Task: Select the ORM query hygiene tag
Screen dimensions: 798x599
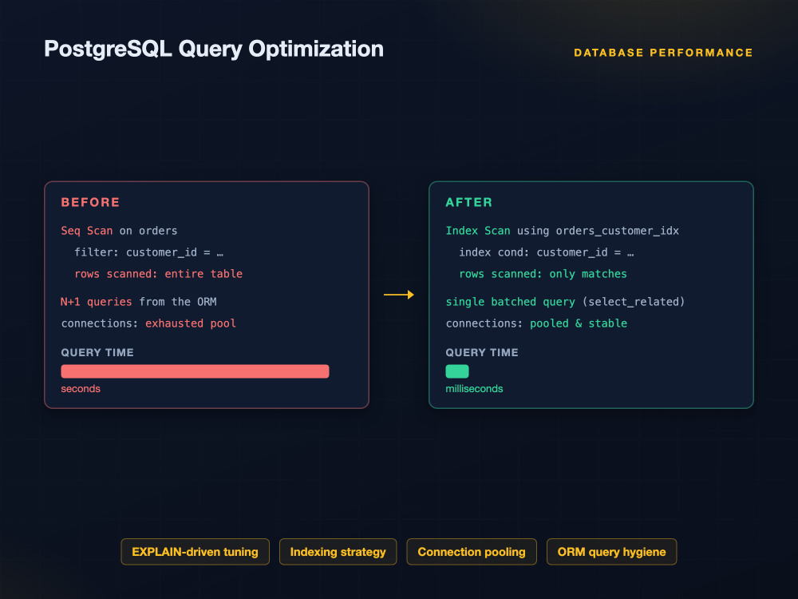Action: (612, 552)
